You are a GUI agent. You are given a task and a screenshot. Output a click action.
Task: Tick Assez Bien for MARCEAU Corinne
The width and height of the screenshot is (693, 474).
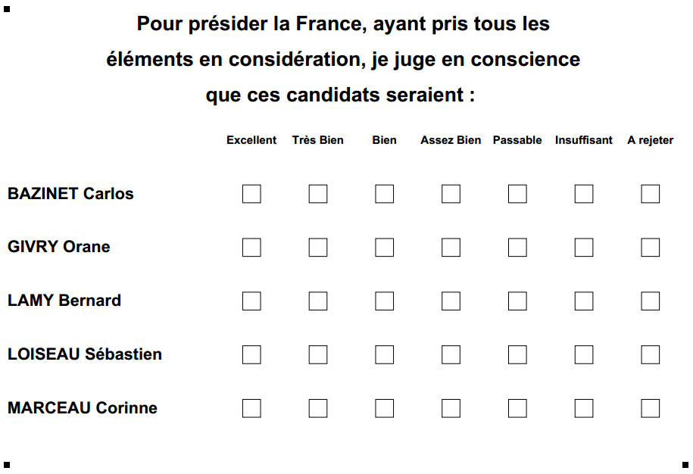point(451,409)
